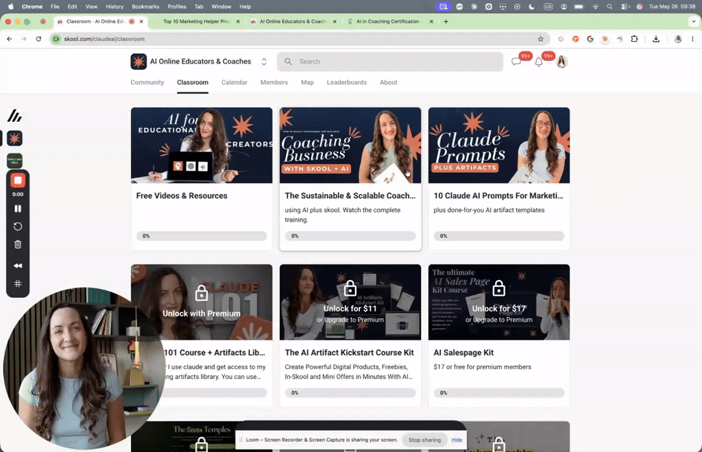The image size is (702, 452).
Task: Expand the Chrome tab search dropdown
Action: click(x=694, y=21)
